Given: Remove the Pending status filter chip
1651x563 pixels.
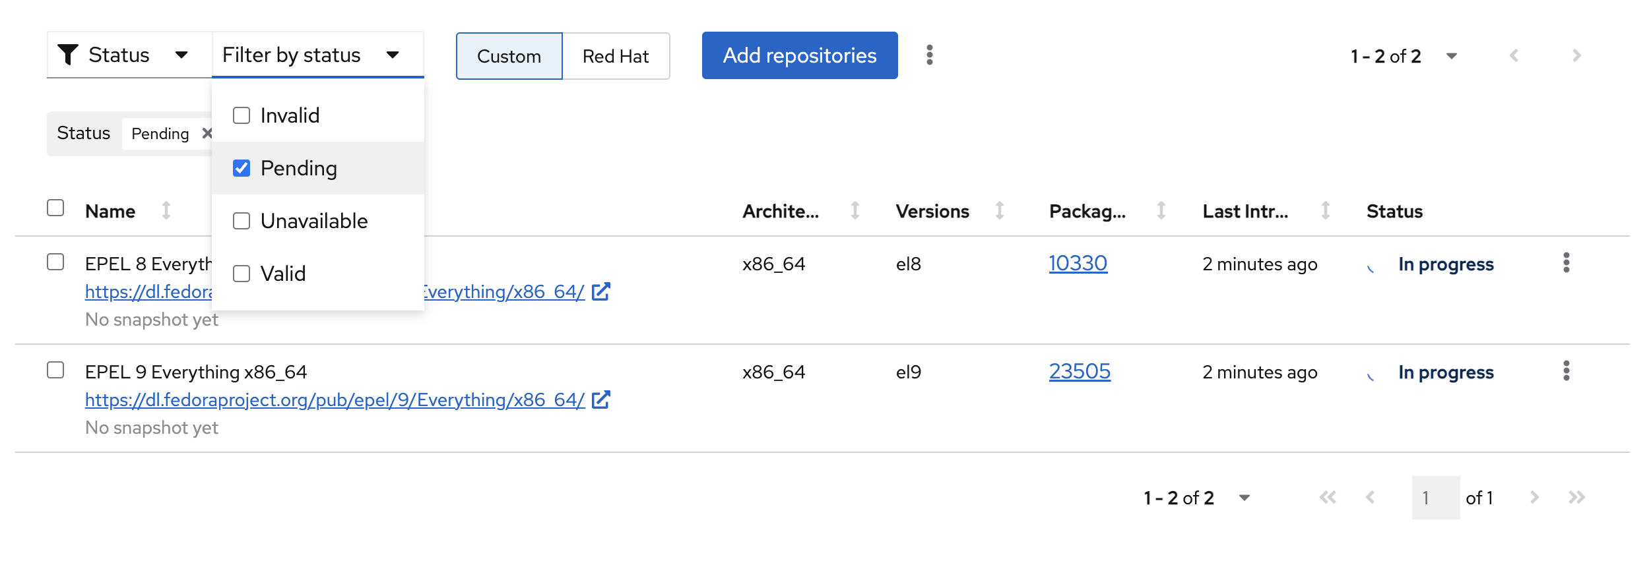Looking at the screenshot, I should coord(207,133).
